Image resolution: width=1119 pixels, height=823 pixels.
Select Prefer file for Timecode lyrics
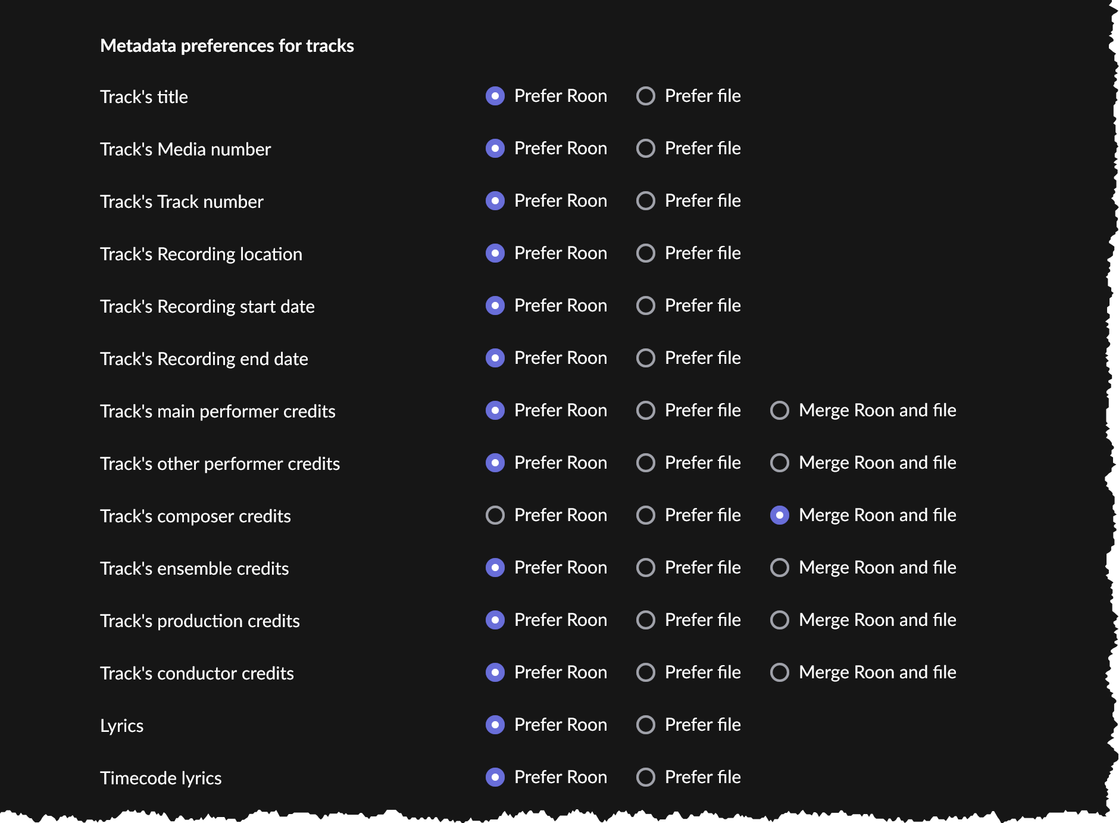(646, 777)
